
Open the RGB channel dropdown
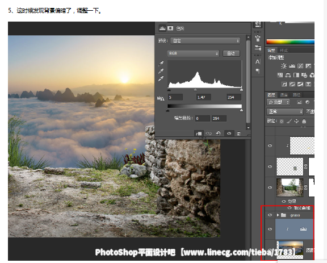[193, 53]
